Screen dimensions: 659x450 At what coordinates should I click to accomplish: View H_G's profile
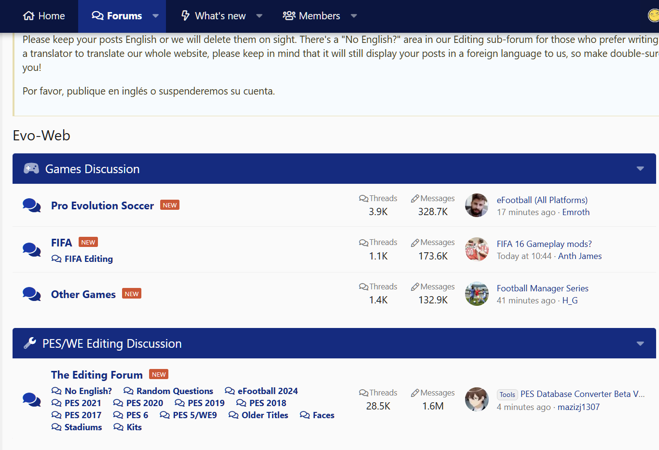[570, 300]
